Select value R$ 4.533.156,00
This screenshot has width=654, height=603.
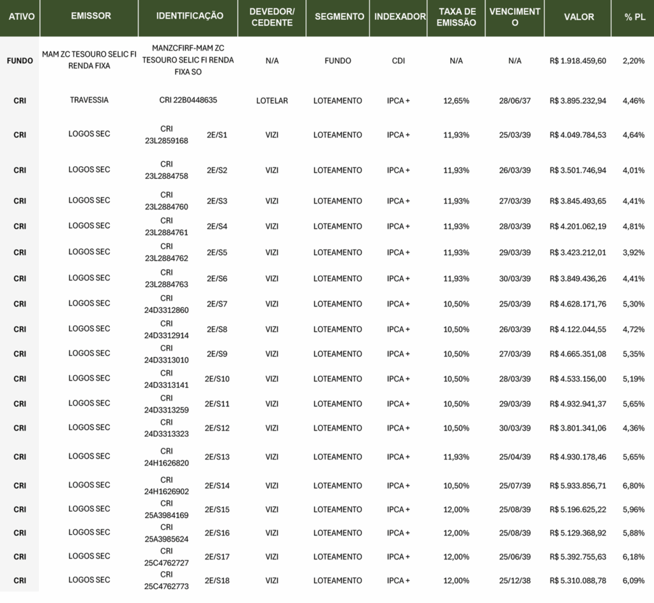coord(577,379)
